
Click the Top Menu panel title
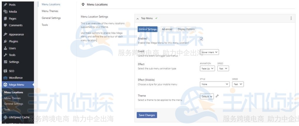(x=147, y=18)
